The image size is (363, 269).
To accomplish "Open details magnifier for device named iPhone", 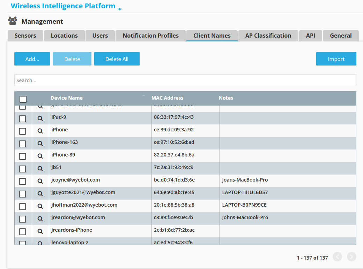I will 40,131.
